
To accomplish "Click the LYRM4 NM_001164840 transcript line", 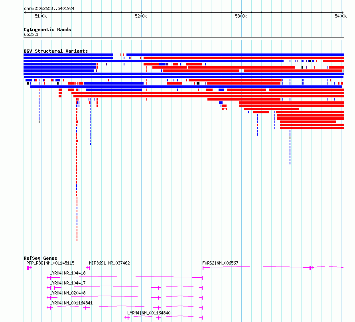I will pyautogui.click(x=164, y=317).
